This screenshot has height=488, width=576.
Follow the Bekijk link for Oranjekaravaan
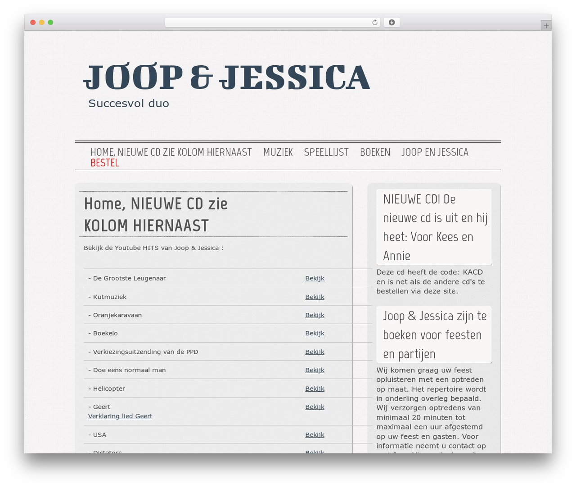[315, 315]
